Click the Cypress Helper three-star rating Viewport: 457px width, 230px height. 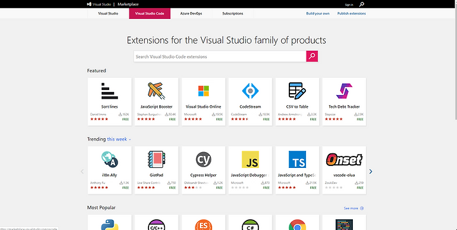point(193,188)
